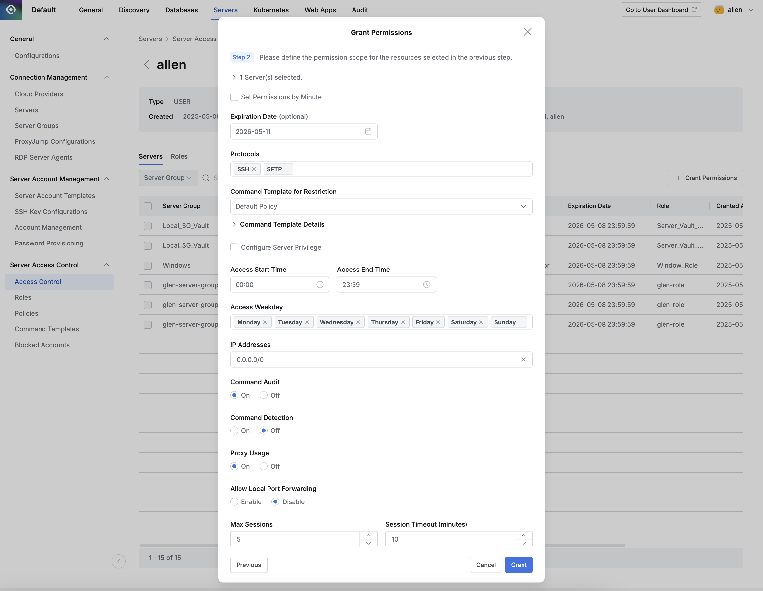Click the Access End Time clock icon
Viewport: 763px width, 591px height.
click(x=426, y=285)
